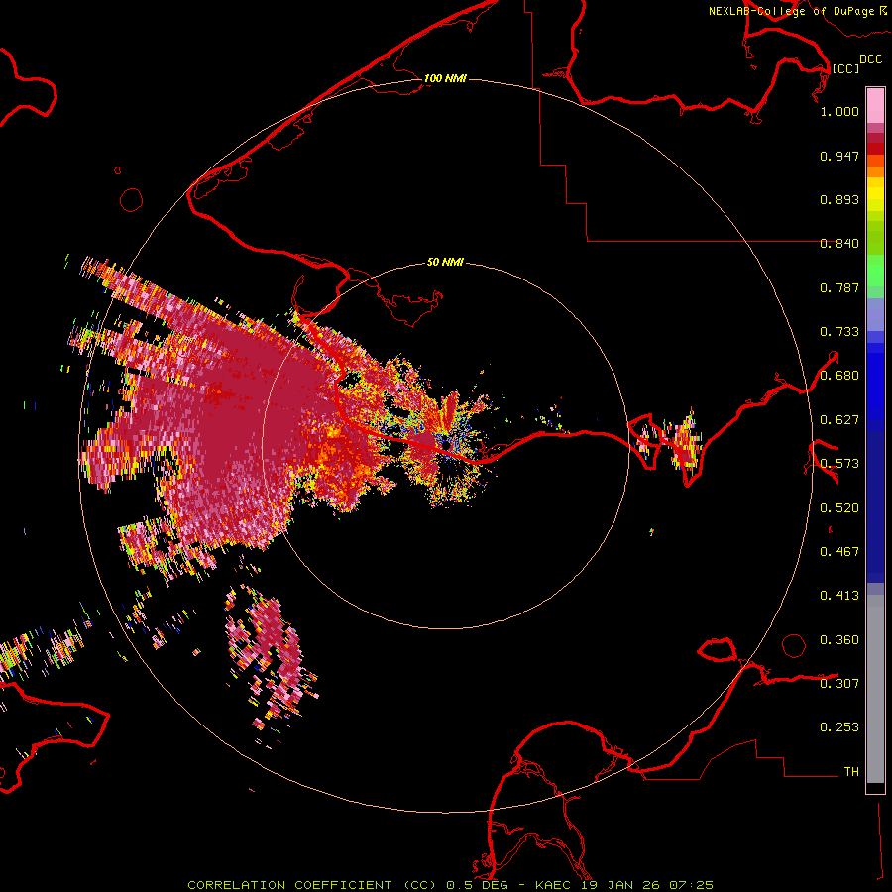
Task: Click the 0.520 scale value
Action: click(839, 508)
